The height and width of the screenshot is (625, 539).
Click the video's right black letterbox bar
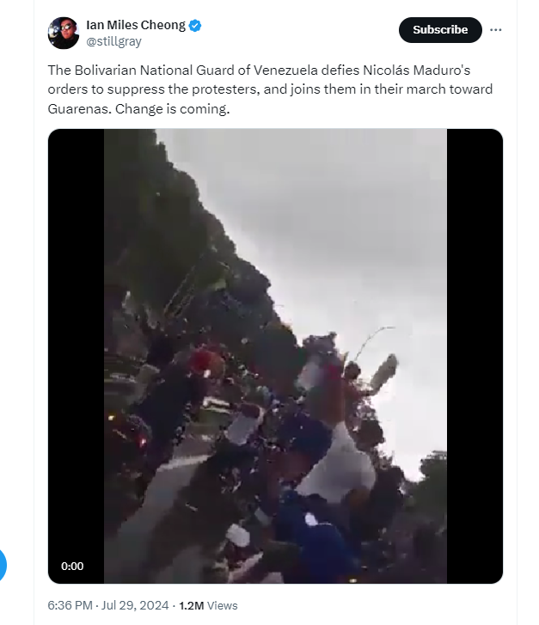click(475, 356)
